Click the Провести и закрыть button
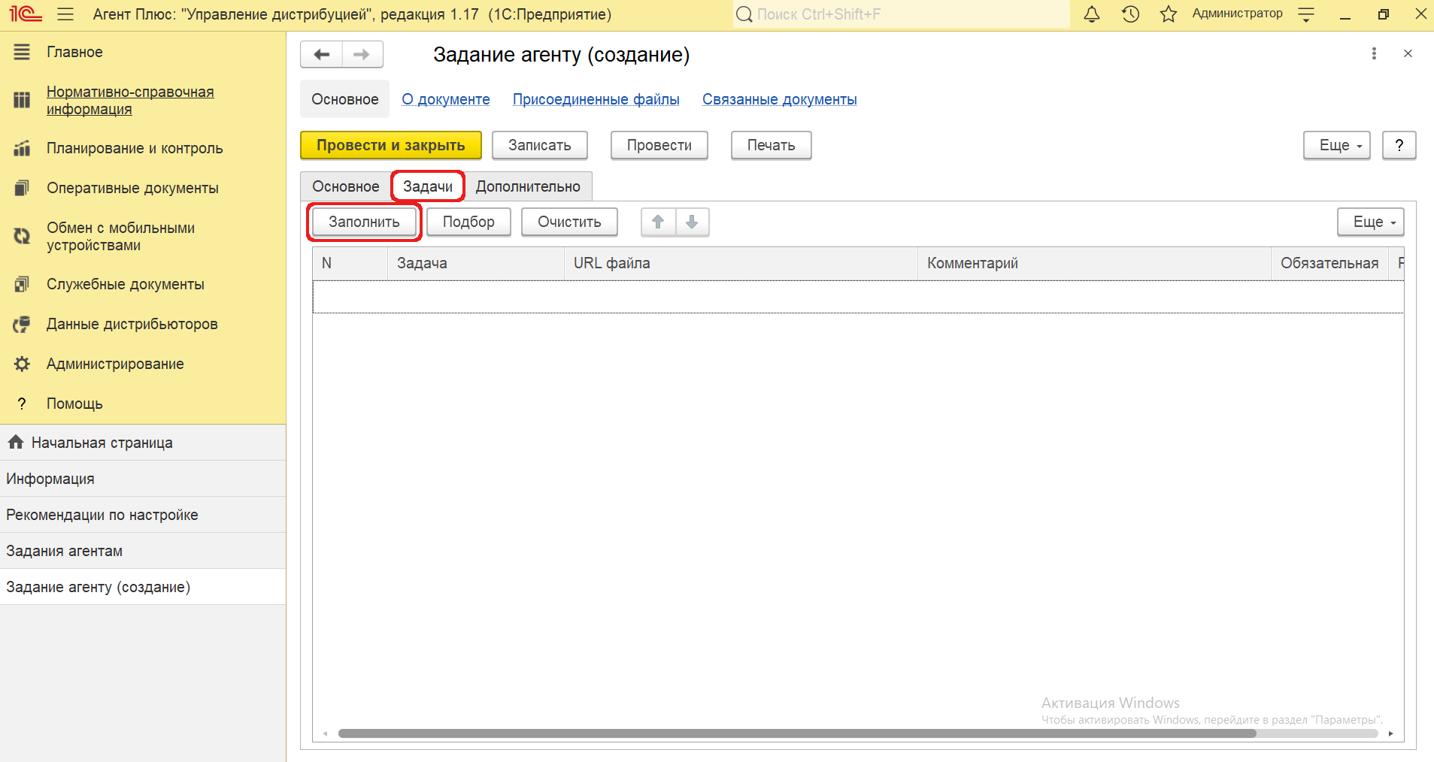Screen dimensions: 1434x762 [x=391, y=145]
